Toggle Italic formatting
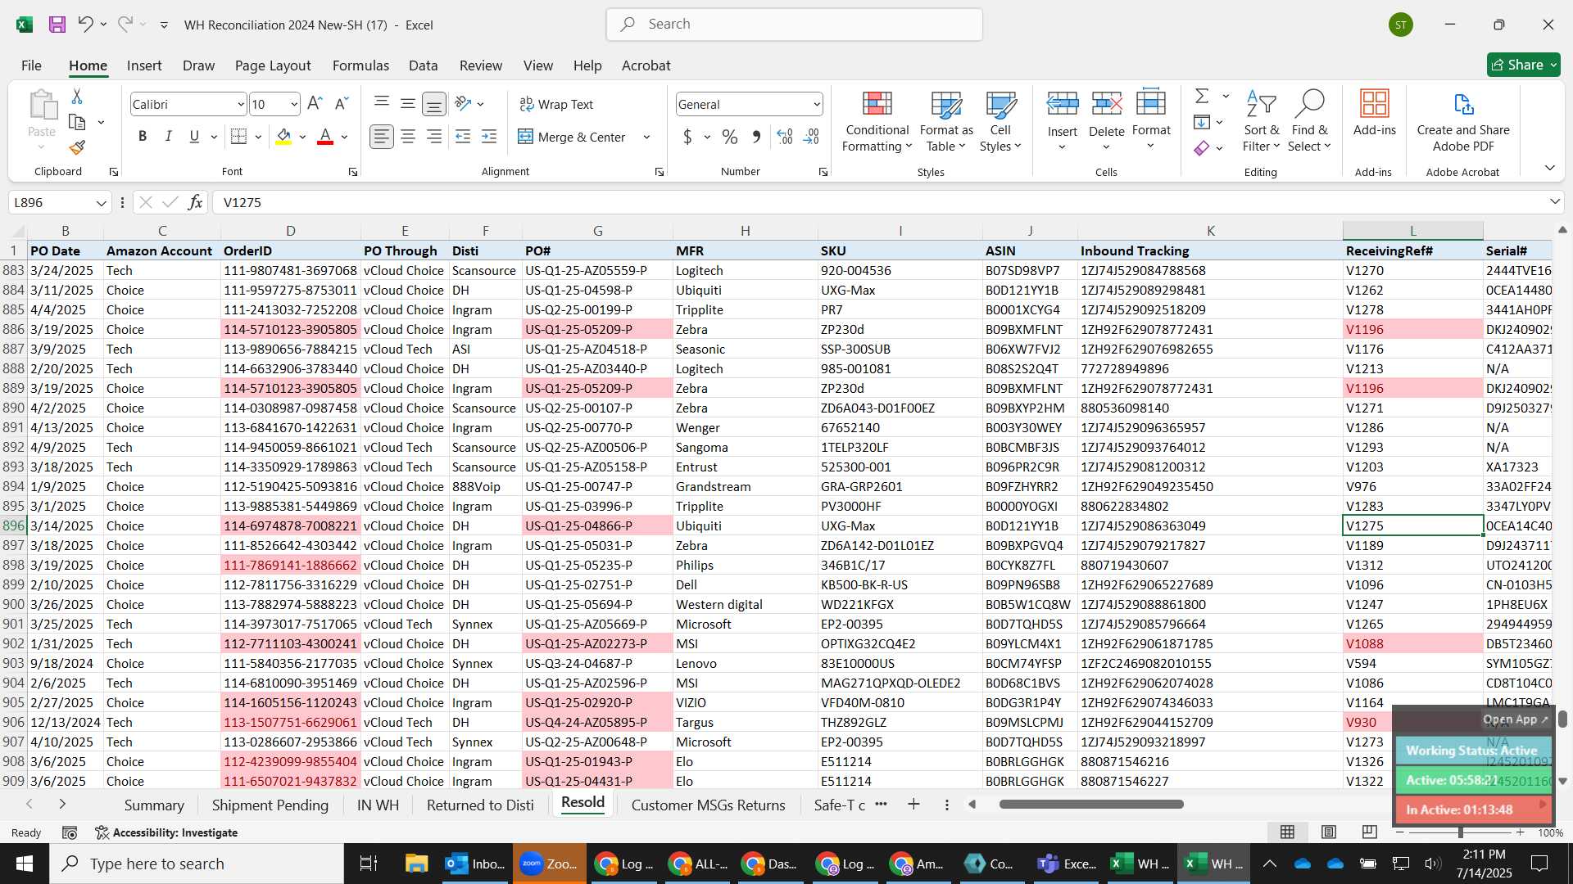 (x=168, y=137)
